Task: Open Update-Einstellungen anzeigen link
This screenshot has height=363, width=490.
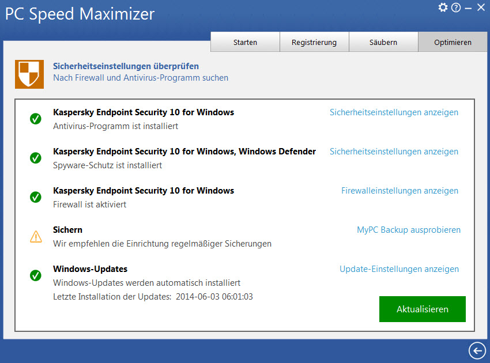Action: click(x=399, y=269)
